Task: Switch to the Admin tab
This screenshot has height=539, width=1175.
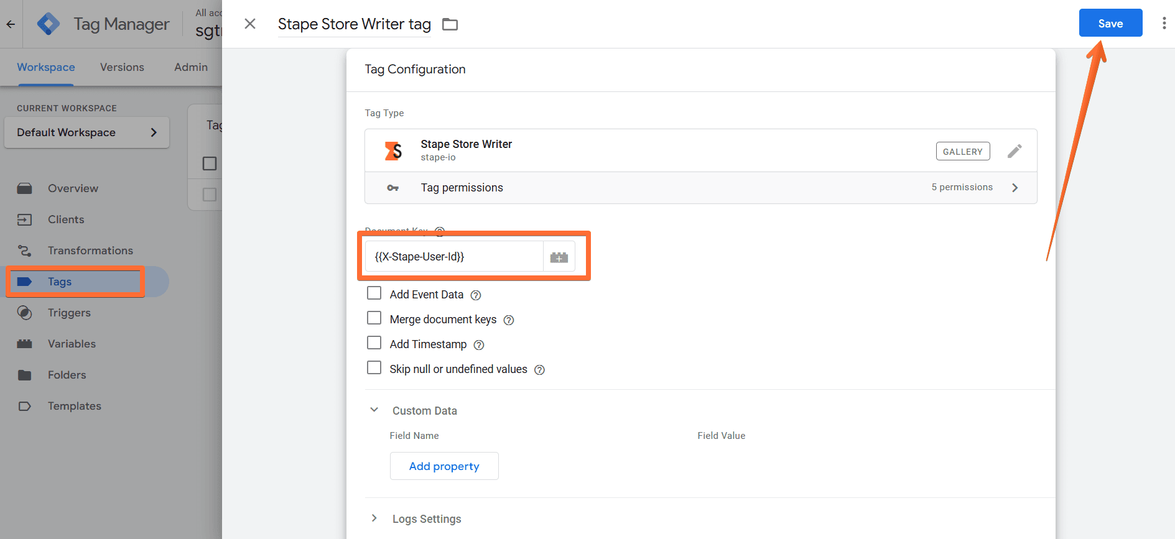Action: (x=191, y=67)
